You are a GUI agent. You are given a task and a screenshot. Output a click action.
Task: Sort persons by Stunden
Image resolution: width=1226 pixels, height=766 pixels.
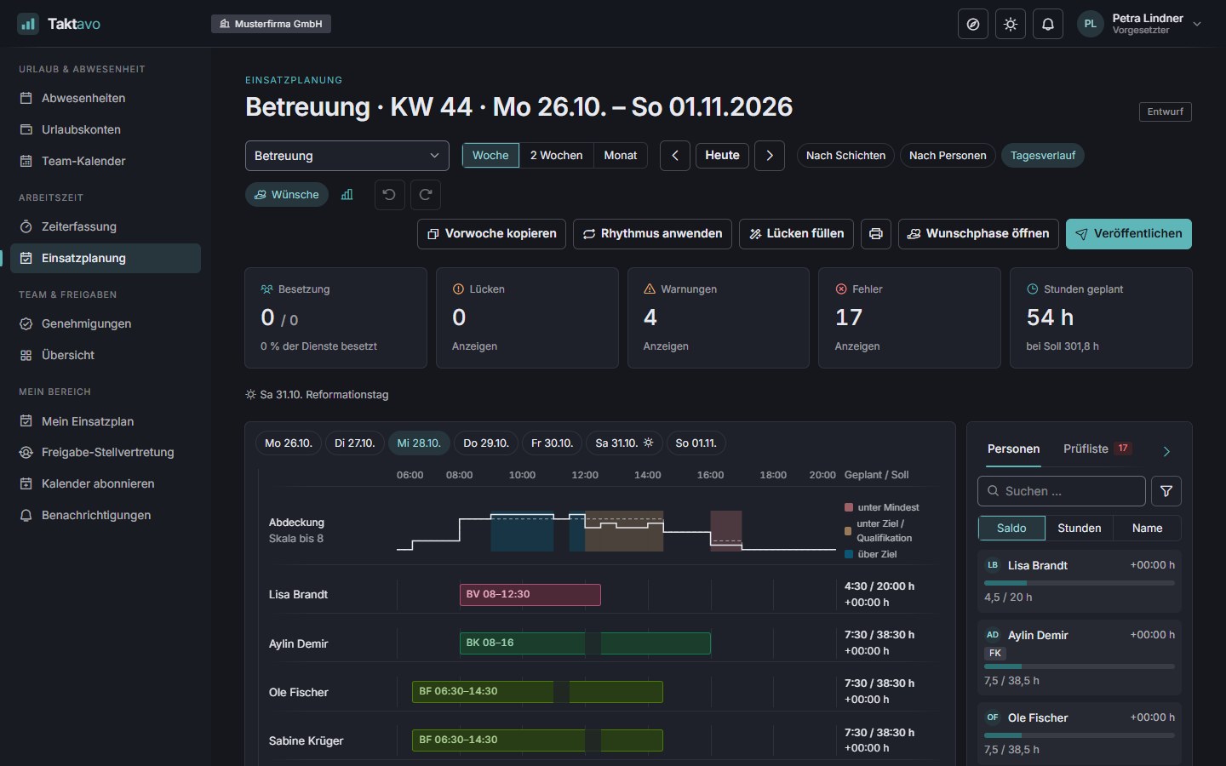click(x=1079, y=529)
